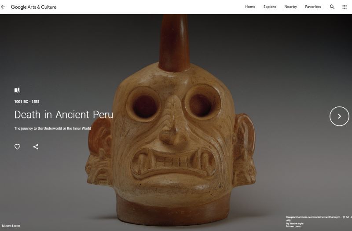Click the story book icon above date

[17, 90]
